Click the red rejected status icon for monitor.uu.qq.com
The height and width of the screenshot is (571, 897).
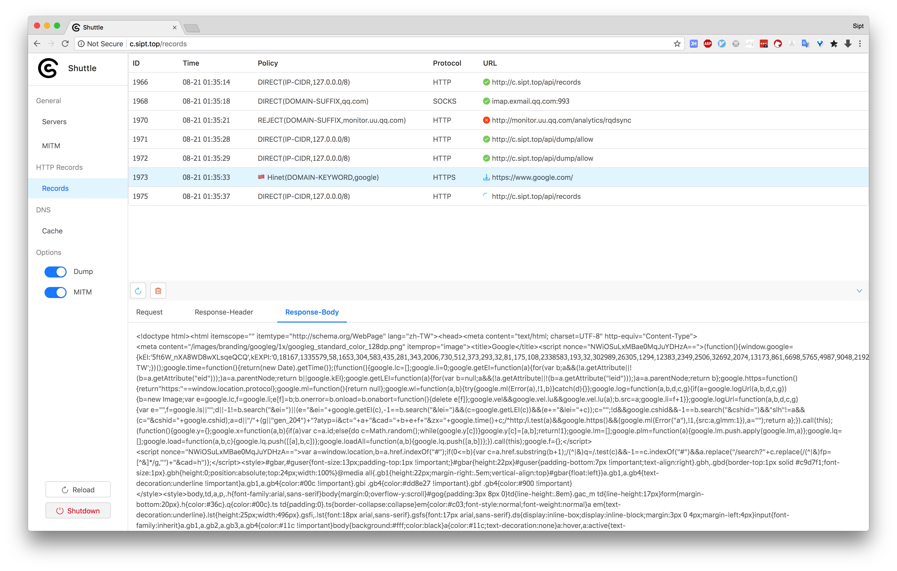point(486,120)
